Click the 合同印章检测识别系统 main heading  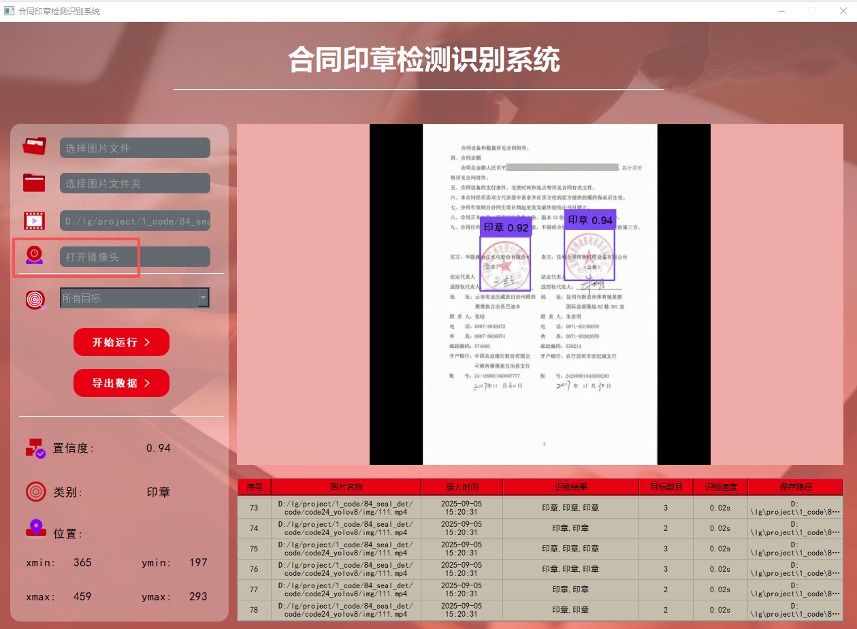[x=424, y=60]
